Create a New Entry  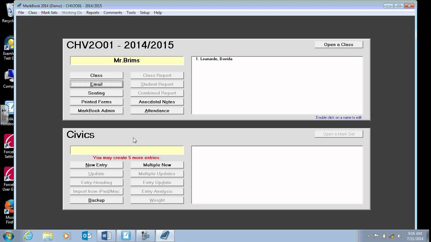pos(96,165)
